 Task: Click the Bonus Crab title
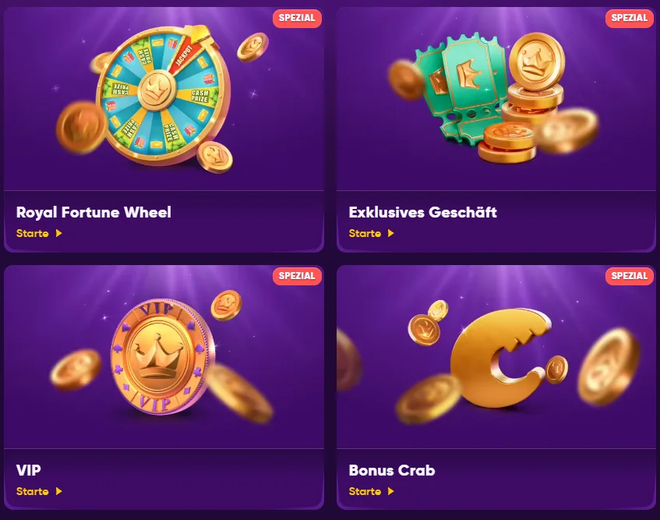(392, 470)
